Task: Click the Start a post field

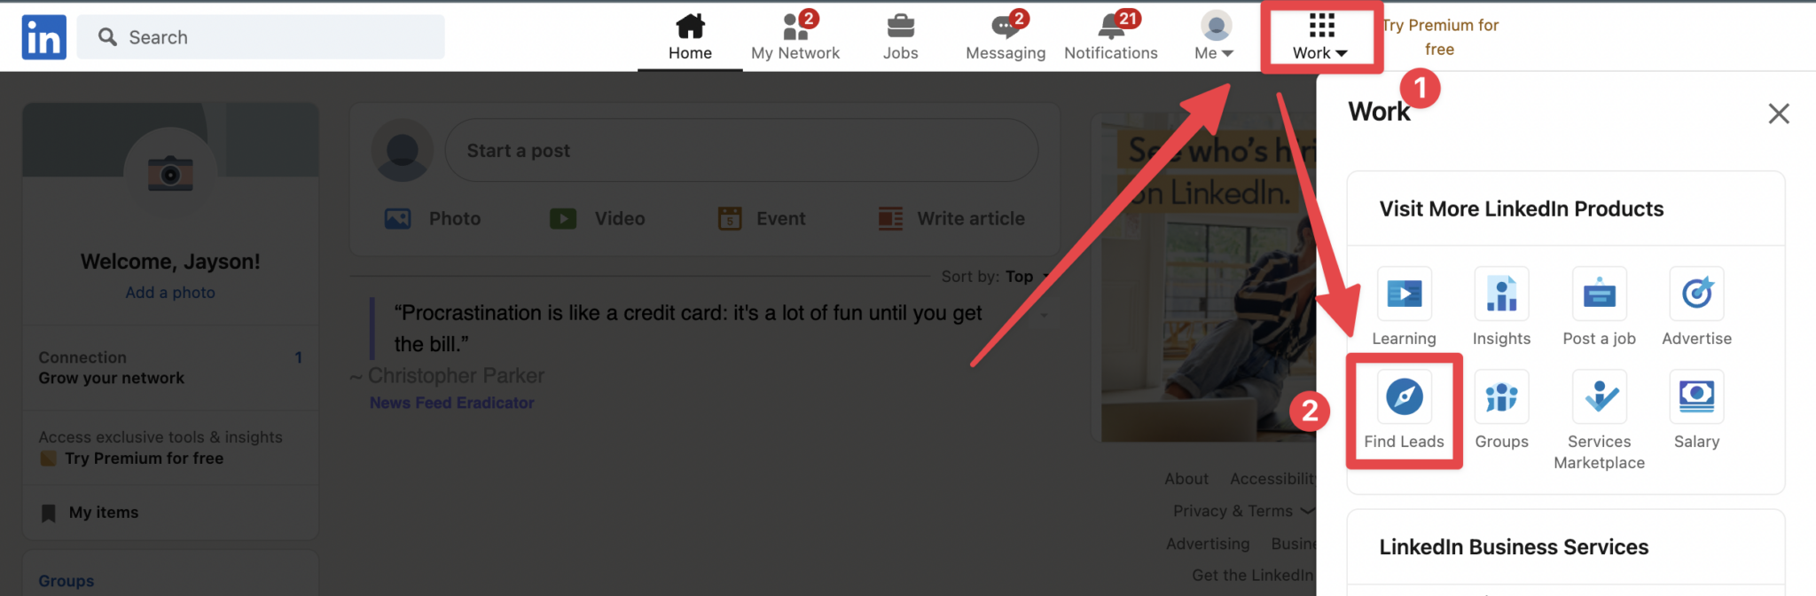Action: point(741,151)
